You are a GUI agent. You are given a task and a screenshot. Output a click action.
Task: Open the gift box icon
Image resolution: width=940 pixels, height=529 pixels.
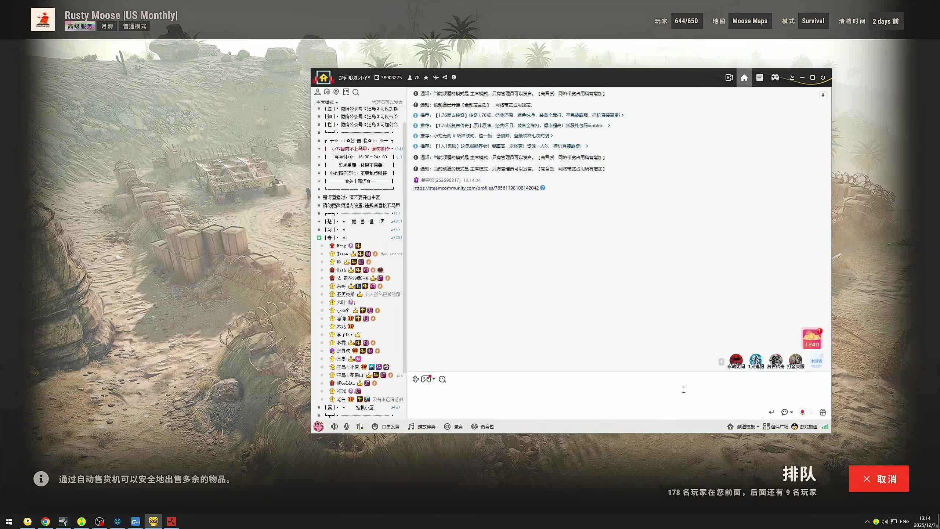(822, 412)
